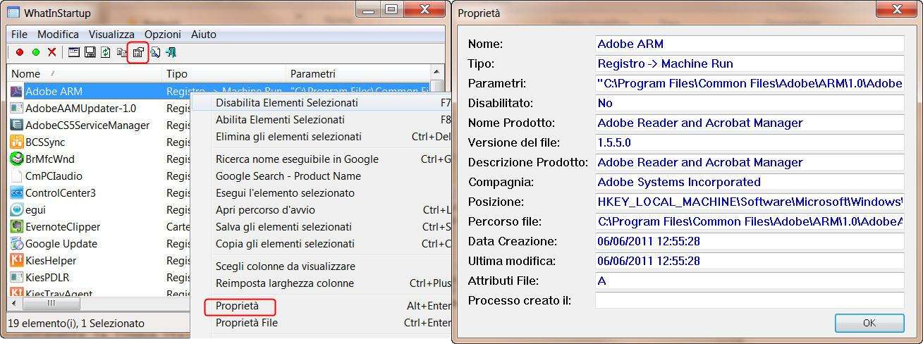Click the AdobeAAMUpdater-1.0 row icon
The image size is (923, 344).
click(x=16, y=108)
